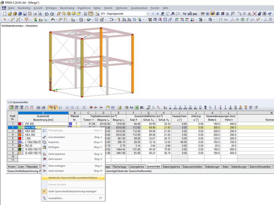Open the Zusatzmodule menu
274x205 pixels.
[x=139, y=8]
